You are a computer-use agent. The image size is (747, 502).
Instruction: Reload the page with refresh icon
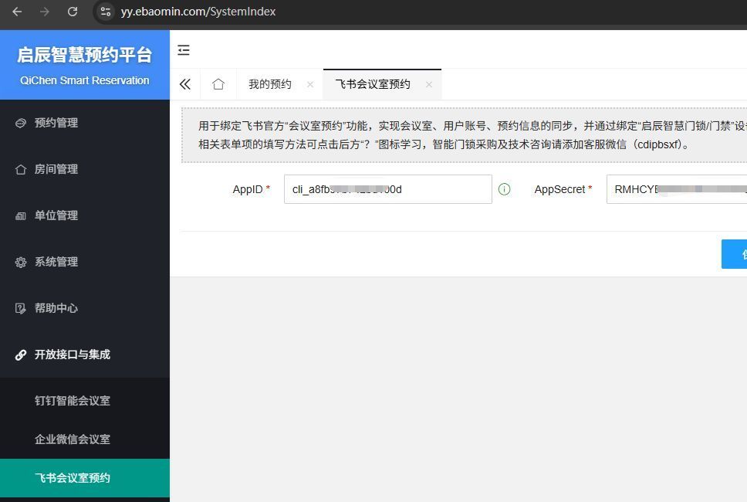click(73, 12)
